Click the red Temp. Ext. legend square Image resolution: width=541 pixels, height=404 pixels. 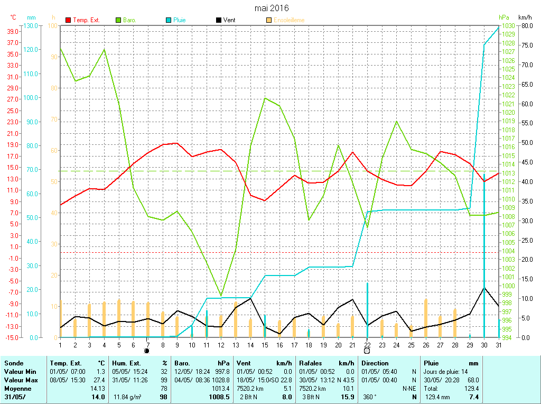(x=68, y=20)
